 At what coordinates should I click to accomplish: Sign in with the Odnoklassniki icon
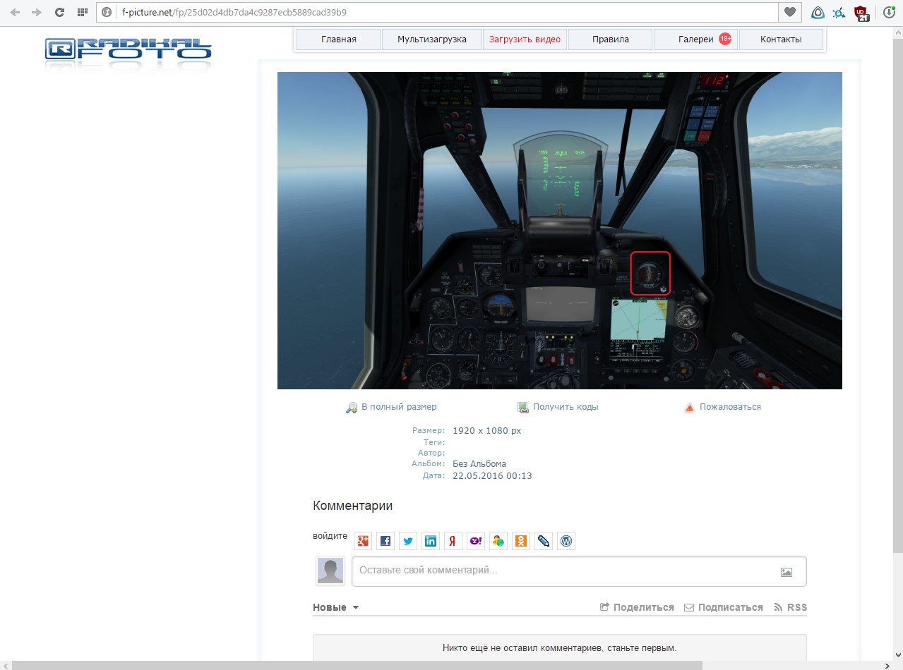tap(521, 541)
